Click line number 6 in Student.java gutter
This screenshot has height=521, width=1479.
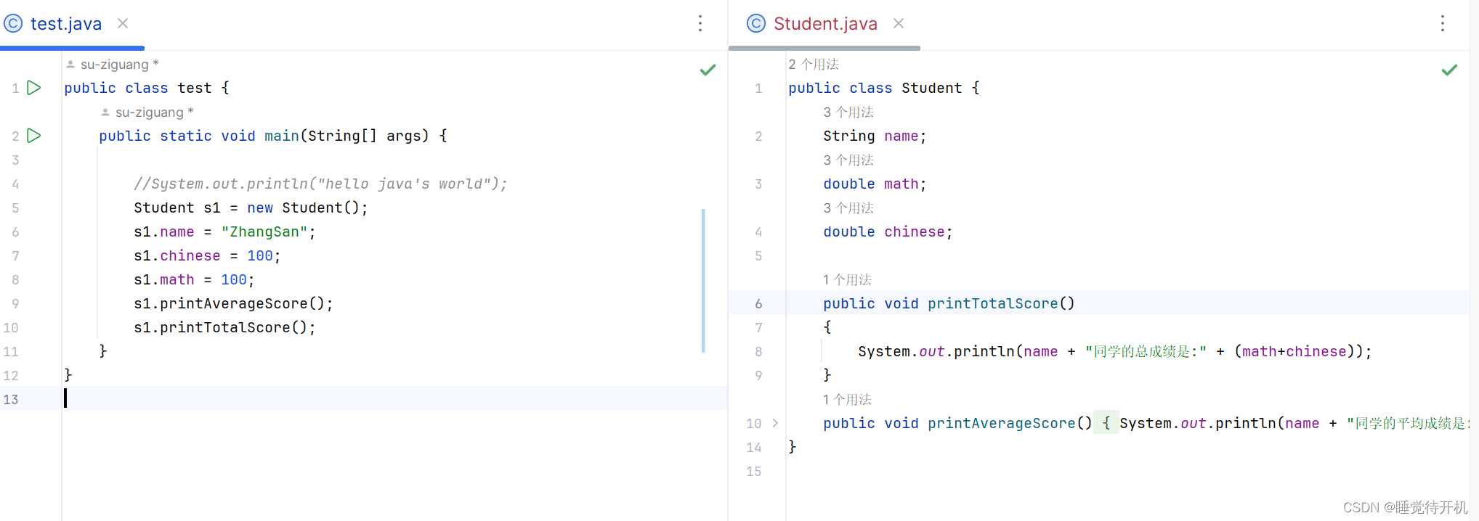coord(758,304)
